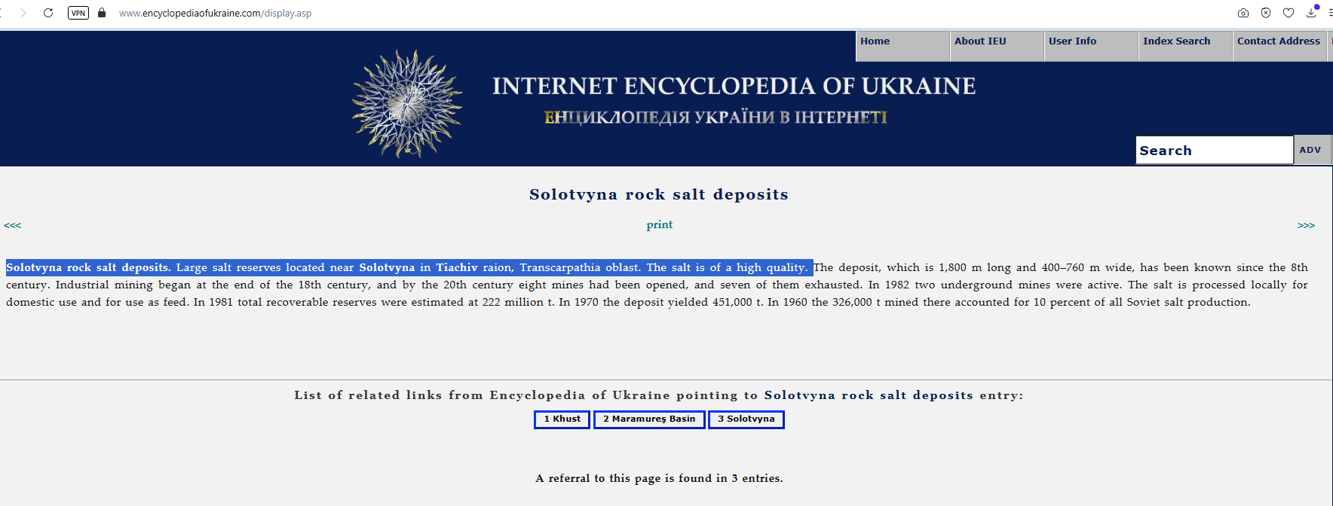Image resolution: width=1333 pixels, height=506 pixels.
Task: Click the Search input field
Action: [x=1214, y=150]
